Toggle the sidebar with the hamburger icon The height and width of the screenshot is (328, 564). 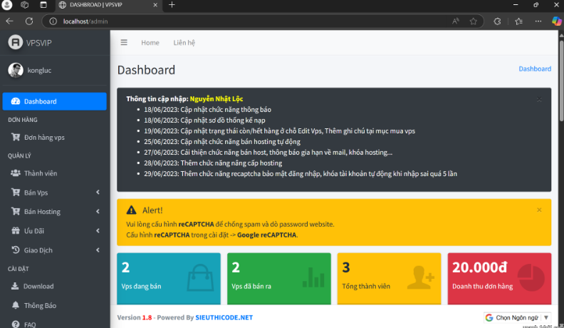pos(124,42)
